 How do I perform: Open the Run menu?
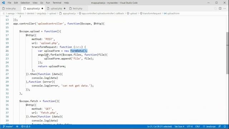[48, 3]
